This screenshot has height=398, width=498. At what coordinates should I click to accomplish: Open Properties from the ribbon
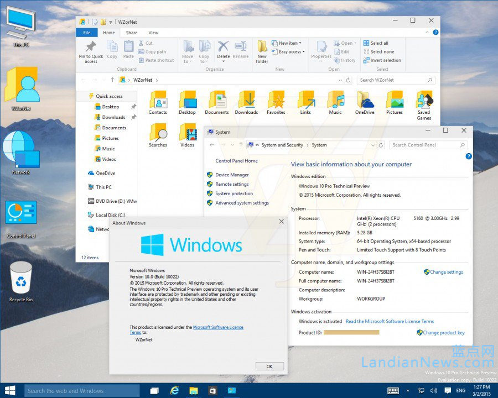coord(321,51)
